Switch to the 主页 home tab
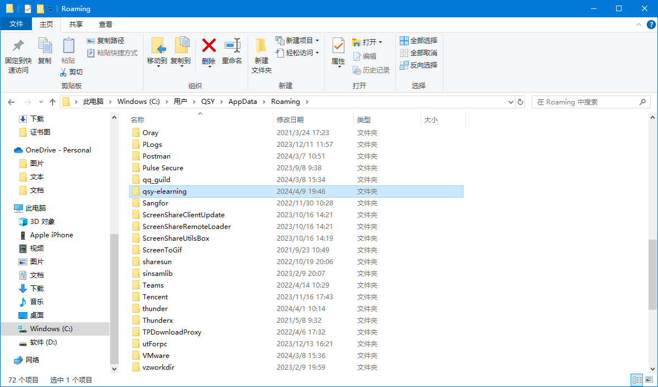This screenshot has width=658, height=387. (46, 25)
